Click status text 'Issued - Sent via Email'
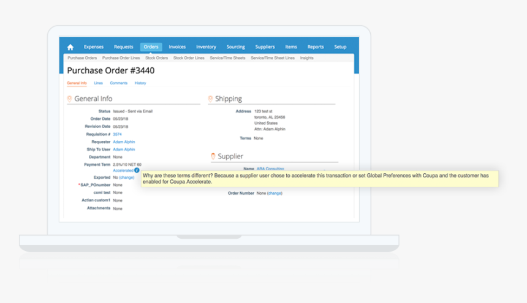This screenshot has height=303, width=527. 133,111
